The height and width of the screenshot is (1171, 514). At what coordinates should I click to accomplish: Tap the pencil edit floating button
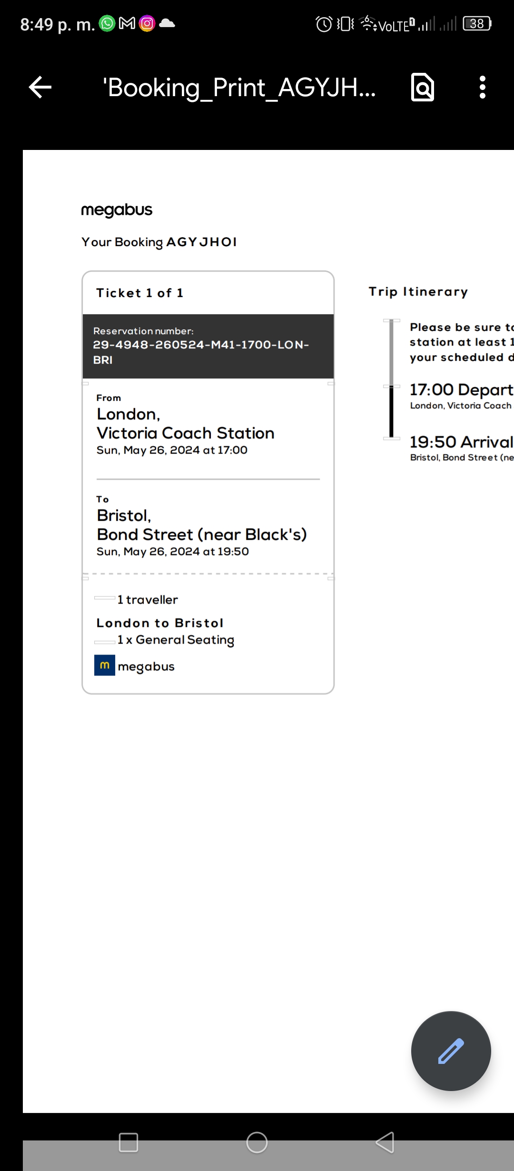coord(451,1051)
